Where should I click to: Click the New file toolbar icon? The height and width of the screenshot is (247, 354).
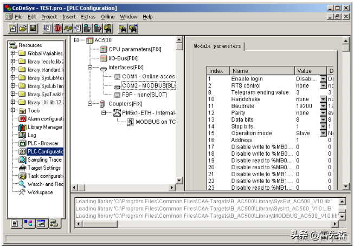[x=13, y=28]
